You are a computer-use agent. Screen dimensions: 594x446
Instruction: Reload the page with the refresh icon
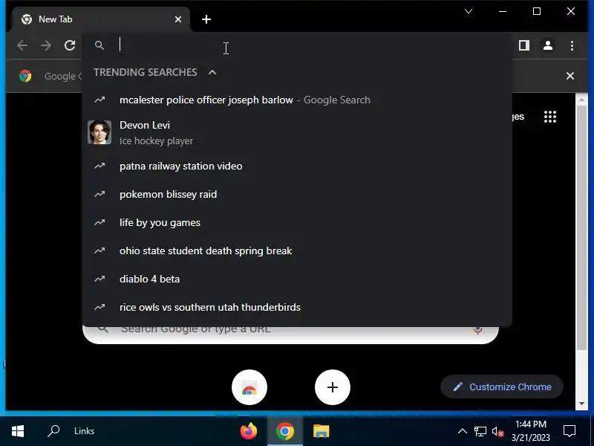click(70, 45)
